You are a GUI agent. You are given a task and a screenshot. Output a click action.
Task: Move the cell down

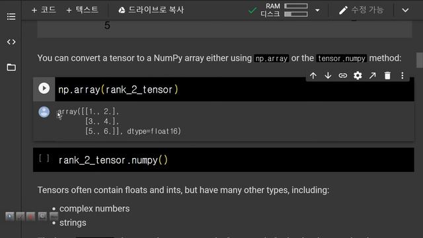click(328, 75)
